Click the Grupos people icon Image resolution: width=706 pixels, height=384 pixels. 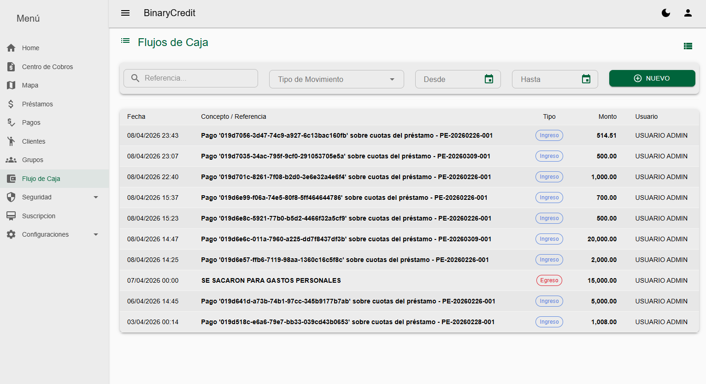[x=11, y=160]
